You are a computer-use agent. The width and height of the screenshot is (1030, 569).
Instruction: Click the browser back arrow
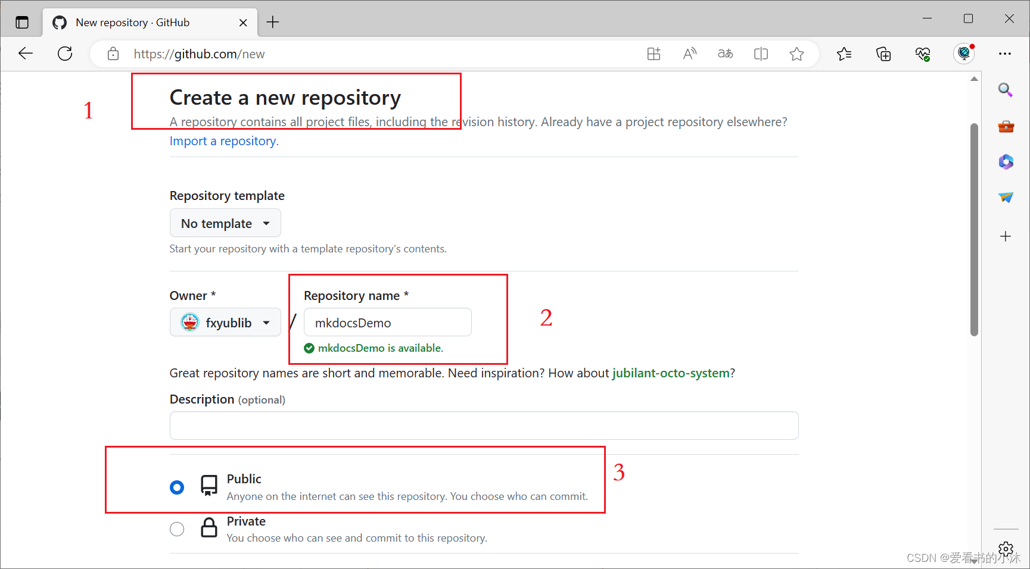pos(26,54)
